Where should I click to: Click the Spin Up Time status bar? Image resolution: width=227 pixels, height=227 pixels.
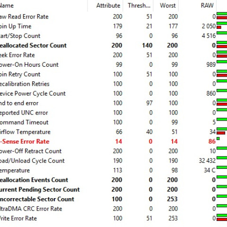(222, 26)
